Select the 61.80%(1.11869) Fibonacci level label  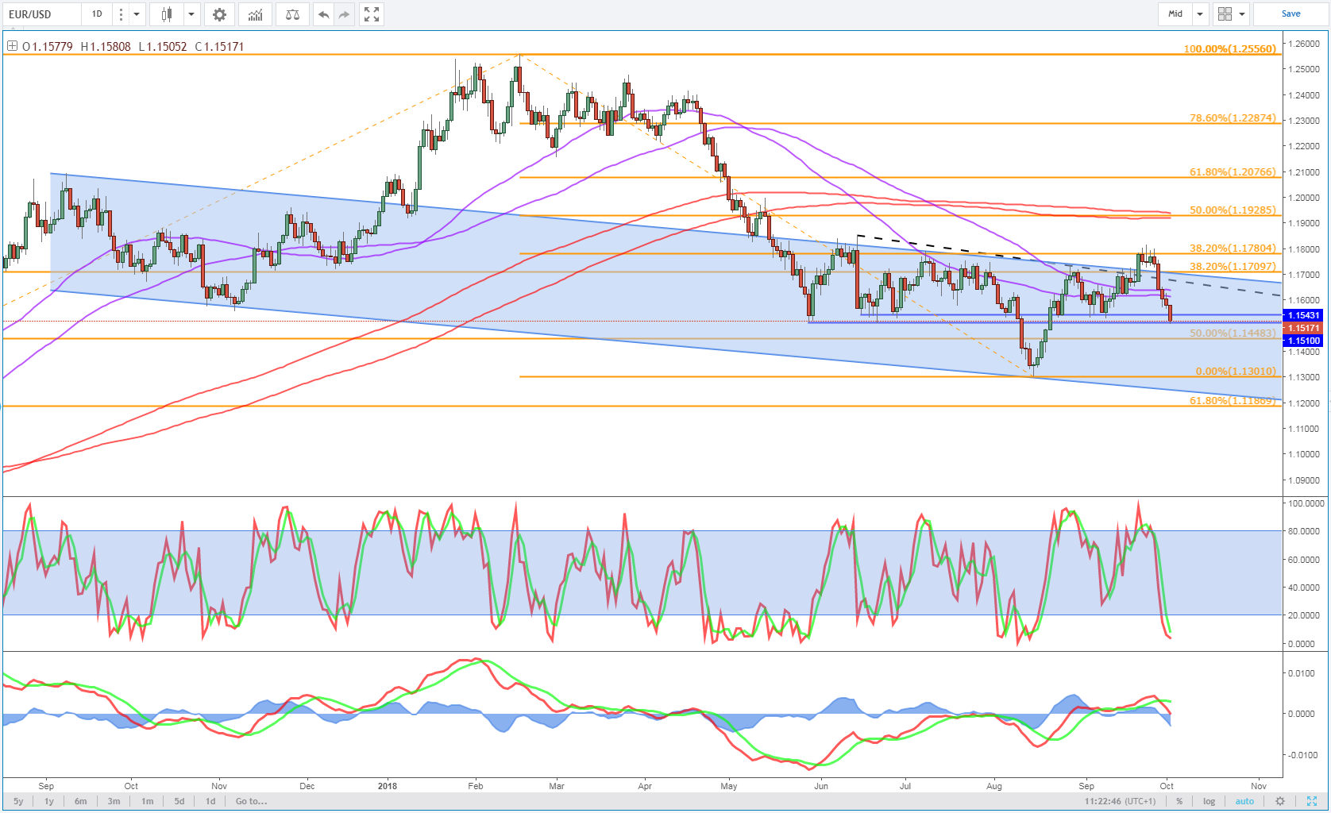[1233, 400]
